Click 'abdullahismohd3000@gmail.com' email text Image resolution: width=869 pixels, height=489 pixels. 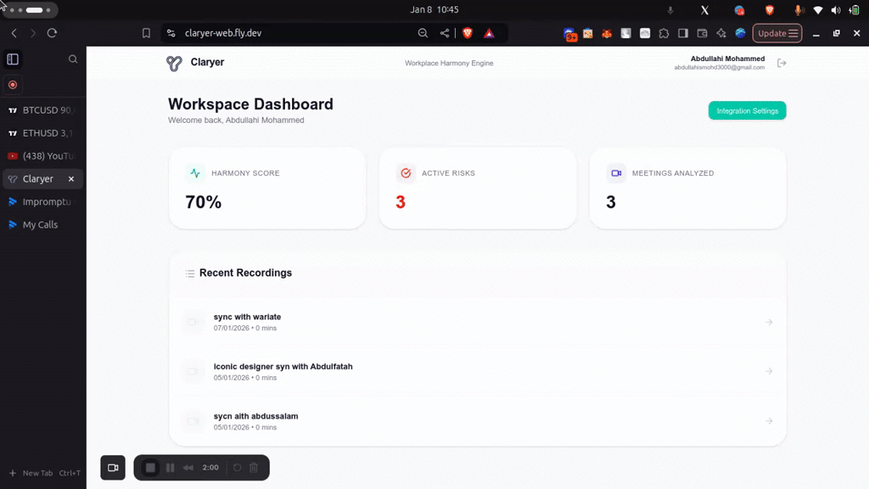(720, 68)
